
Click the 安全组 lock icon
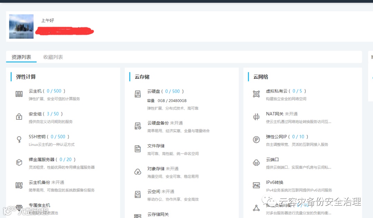(x=19, y=117)
